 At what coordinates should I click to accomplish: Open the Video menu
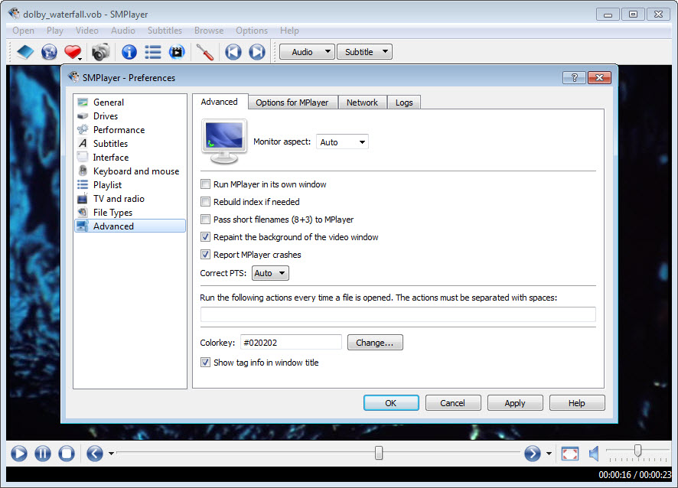click(87, 31)
